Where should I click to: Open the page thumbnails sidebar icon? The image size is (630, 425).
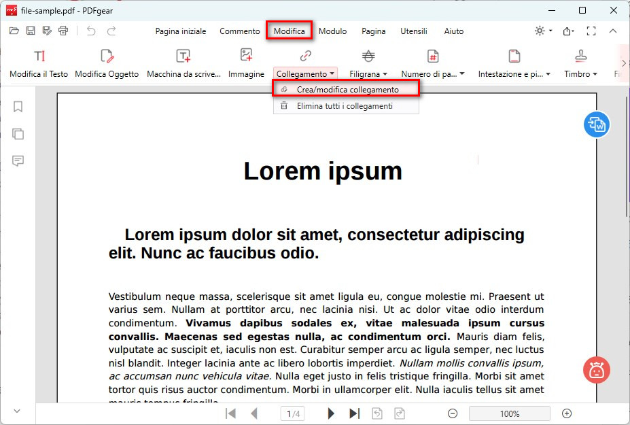tap(18, 134)
